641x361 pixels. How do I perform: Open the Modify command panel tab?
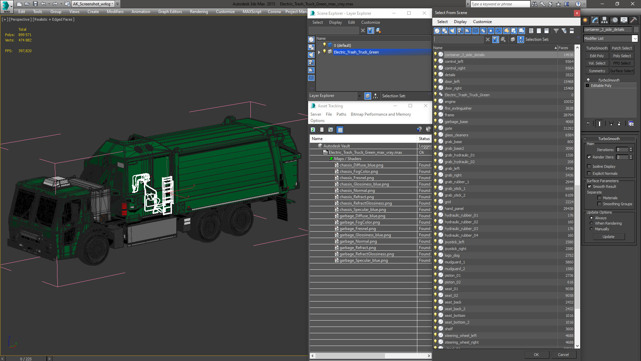595,20
